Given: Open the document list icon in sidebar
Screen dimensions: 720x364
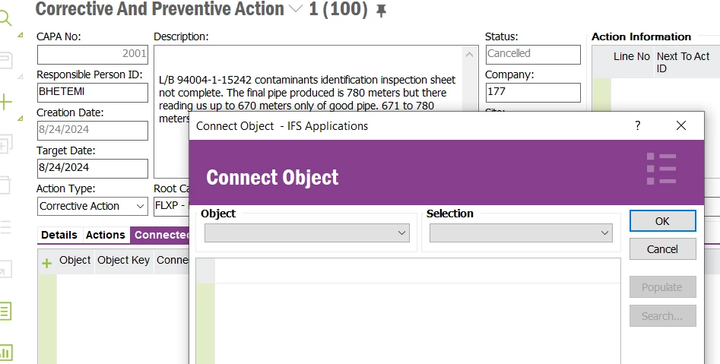Looking at the screenshot, I should coord(6,310).
